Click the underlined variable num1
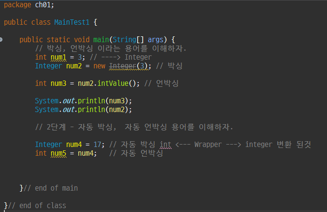This screenshot has width=327, height=212. (x=58, y=57)
